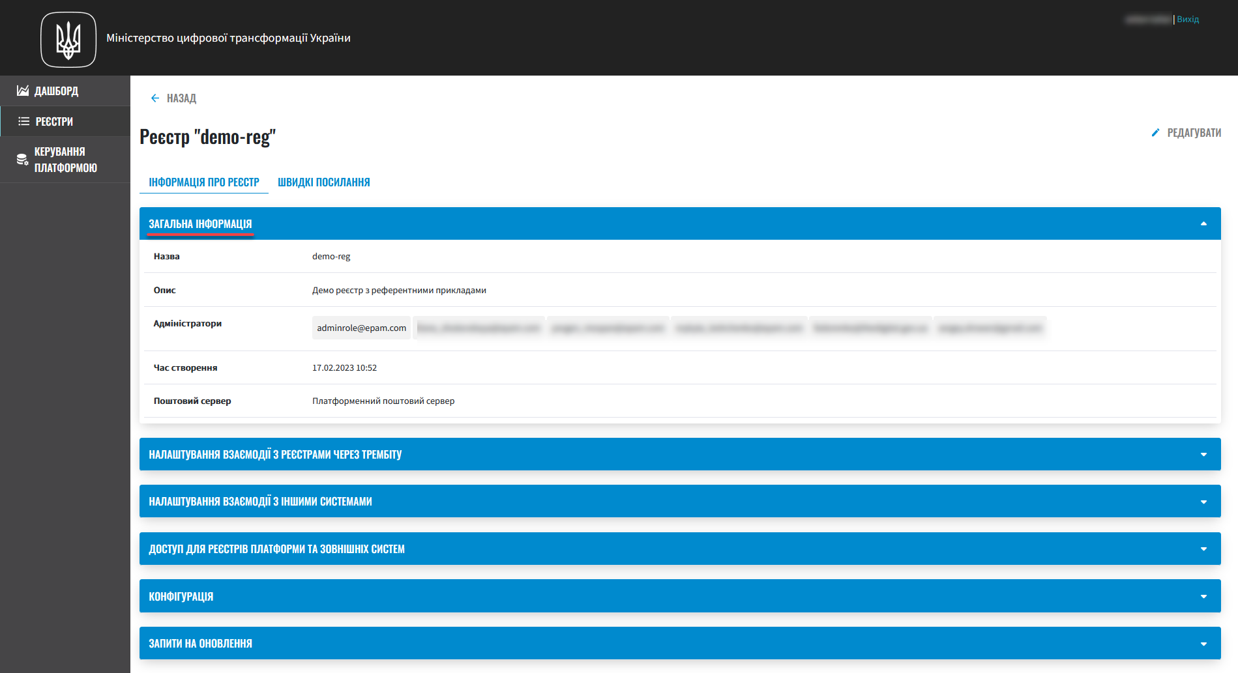Collapse the Загальна інформація section
The height and width of the screenshot is (673, 1238).
point(1203,223)
